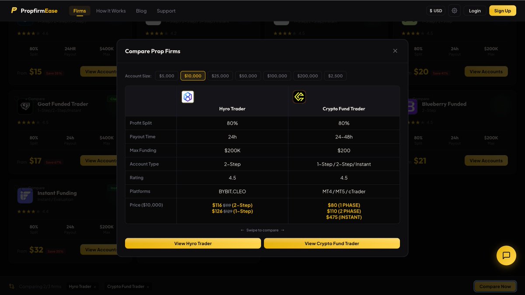Click the 24-48h payout time cell
Screen dimensions: 525x295
[344, 137]
